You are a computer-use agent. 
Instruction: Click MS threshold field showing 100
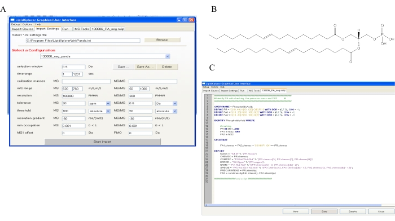pos(73,111)
